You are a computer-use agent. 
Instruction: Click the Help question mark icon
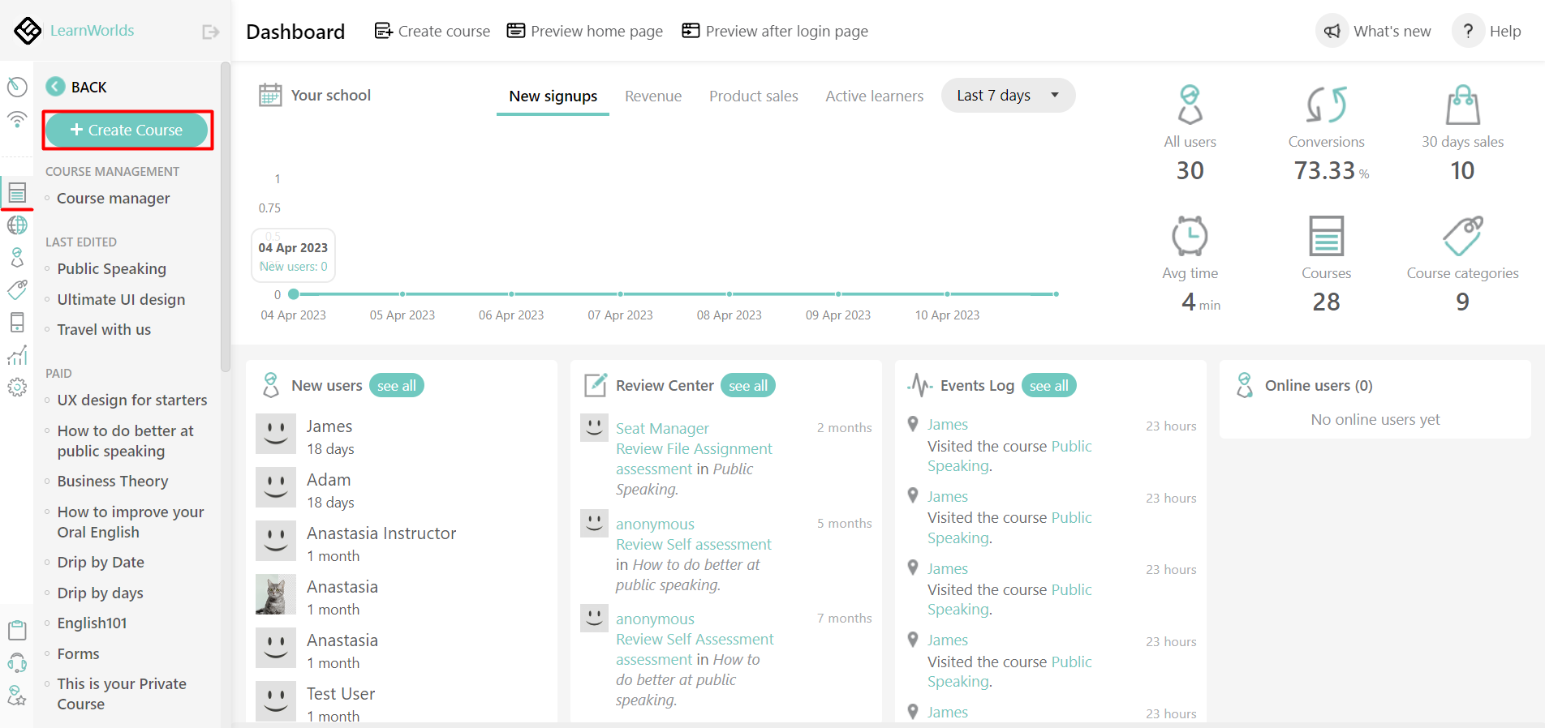pyautogui.click(x=1467, y=32)
